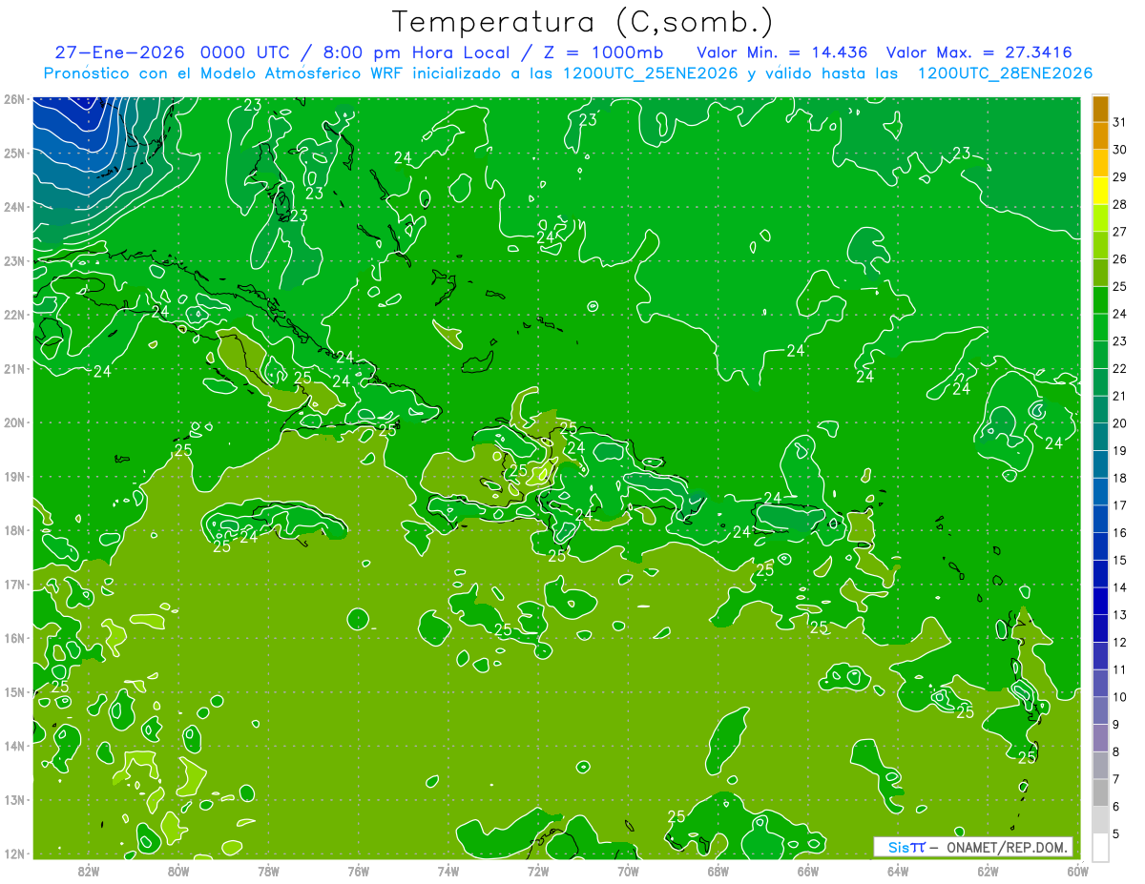The height and width of the screenshot is (884, 1145).
Task: Click the 72W longitude axis label
Action: [x=538, y=871]
